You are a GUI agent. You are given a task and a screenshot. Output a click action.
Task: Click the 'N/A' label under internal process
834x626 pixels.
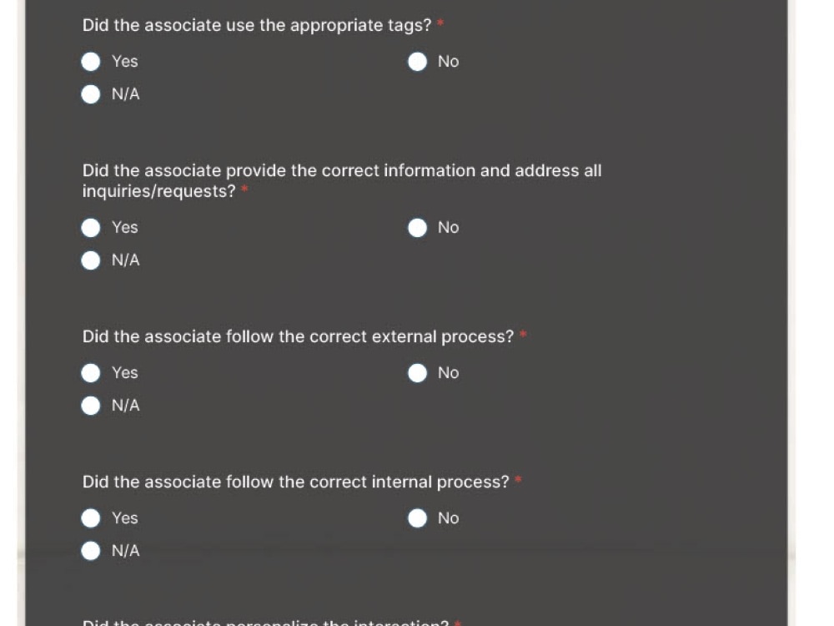tap(126, 551)
